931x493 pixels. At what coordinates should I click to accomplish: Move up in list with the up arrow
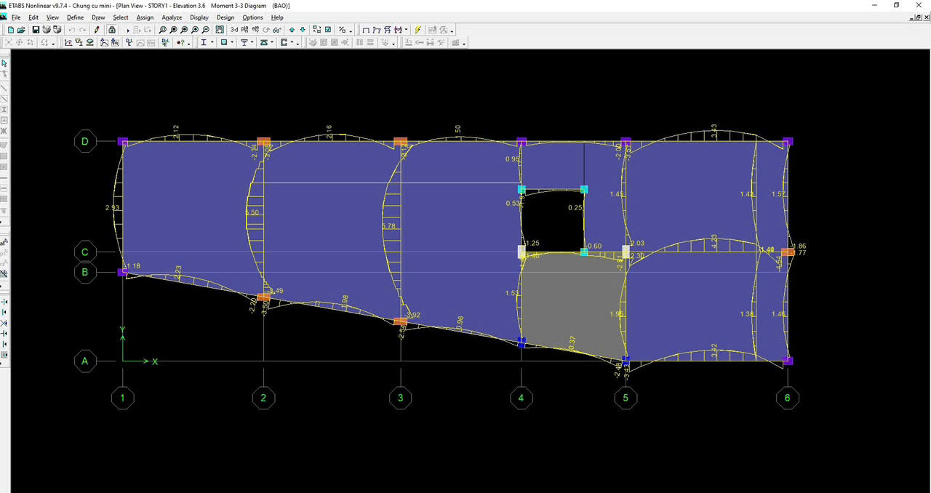(292, 30)
